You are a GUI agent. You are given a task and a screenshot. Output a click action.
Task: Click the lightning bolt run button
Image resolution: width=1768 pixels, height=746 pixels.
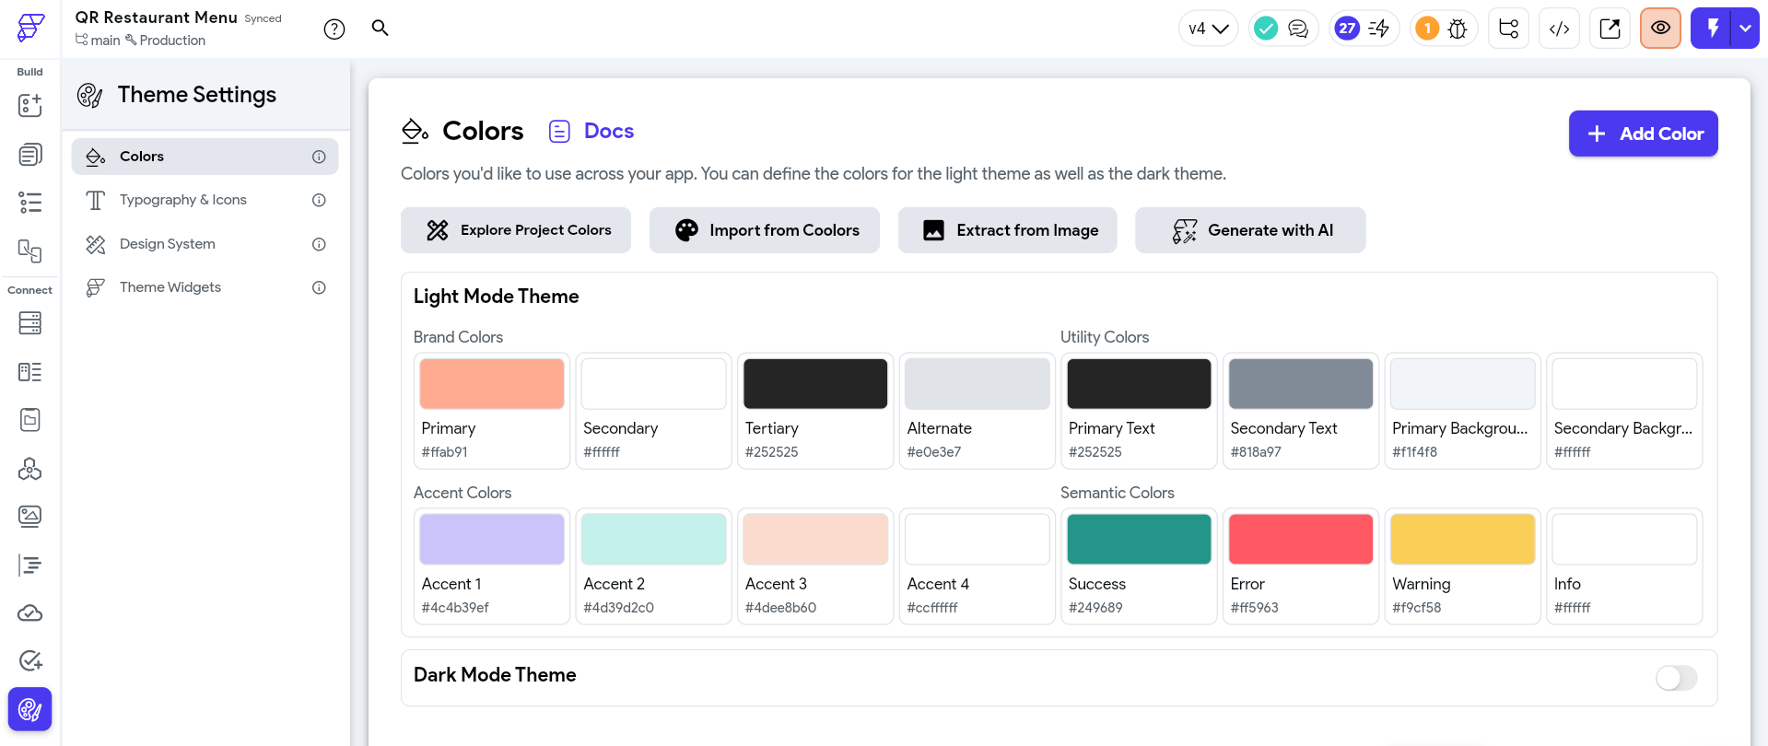[1712, 29]
